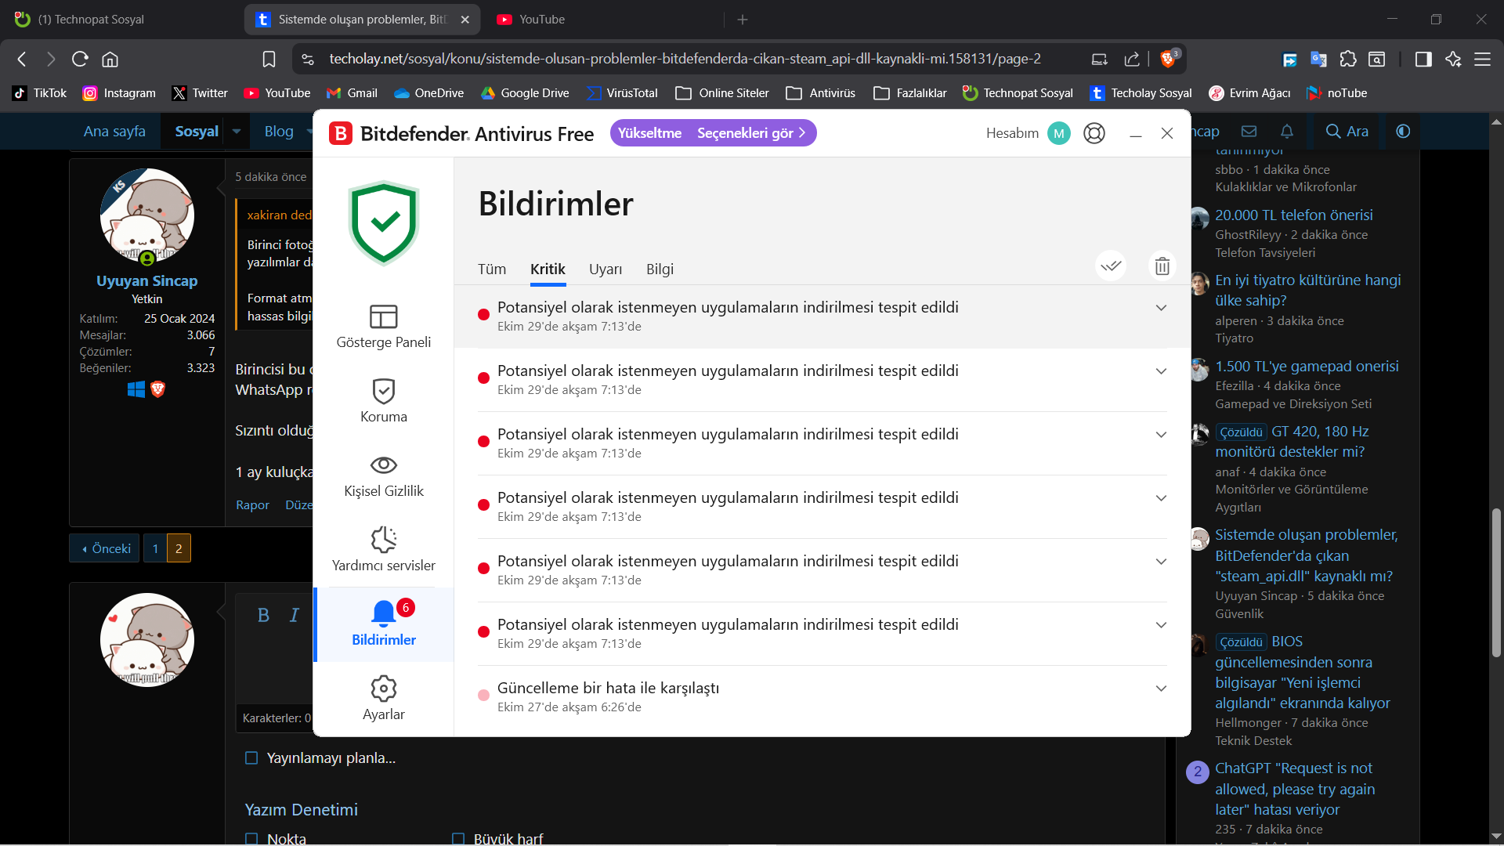Screen dimensions: 1504x846
Task: Switch to Uyarı notifications tab
Action: pyautogui.click(x=606, y=269)
